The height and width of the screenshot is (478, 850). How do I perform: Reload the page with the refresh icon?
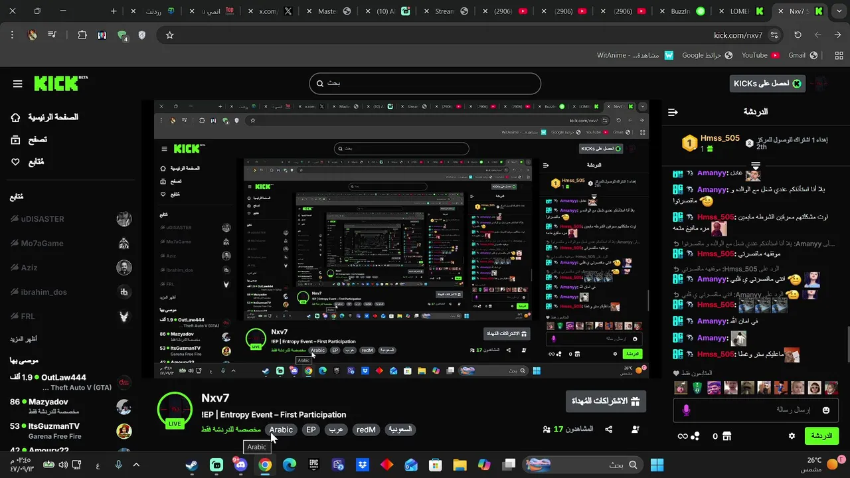[798, 35]
